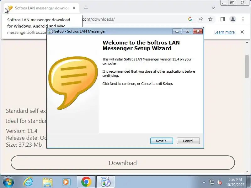251x188 pixels.
Task: Close the Chrome browser window
Action: pos(243,3)
